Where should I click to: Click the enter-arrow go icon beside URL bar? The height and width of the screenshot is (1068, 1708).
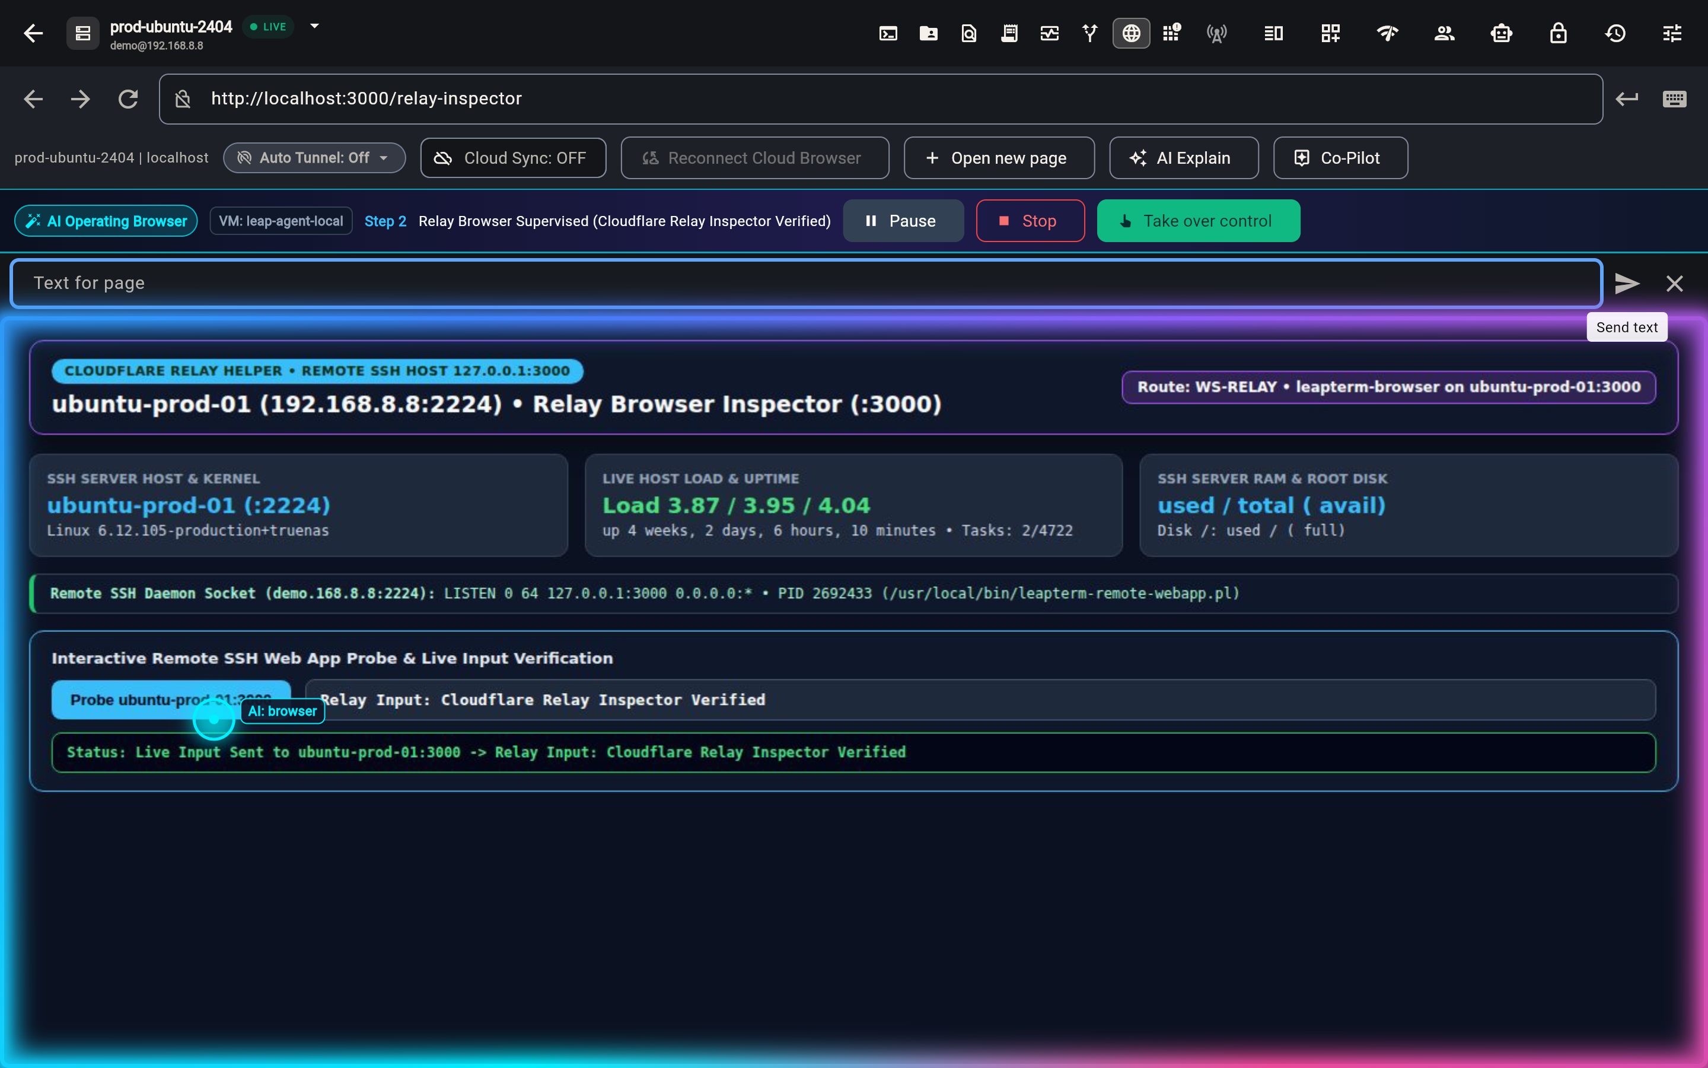pos(1627,99)
